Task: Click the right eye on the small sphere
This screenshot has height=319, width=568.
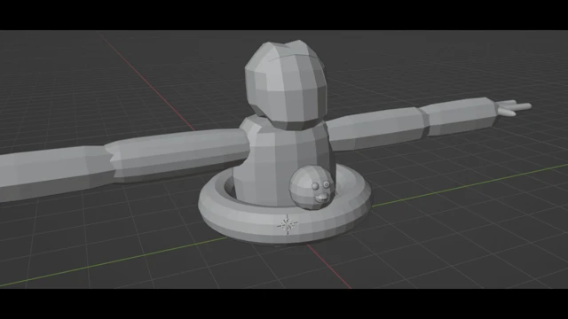Action: pos(327,184)
